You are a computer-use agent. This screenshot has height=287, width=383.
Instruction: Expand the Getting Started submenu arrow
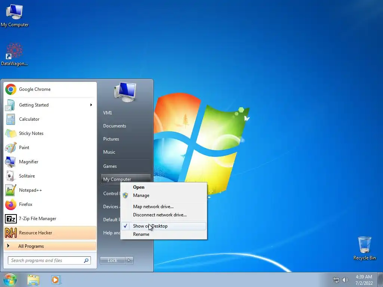91,105
